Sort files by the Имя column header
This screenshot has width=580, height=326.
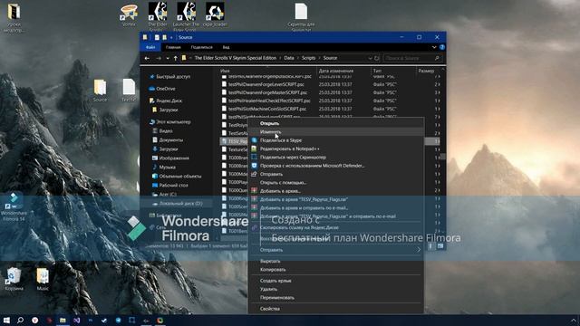click(x=225, y=71)
